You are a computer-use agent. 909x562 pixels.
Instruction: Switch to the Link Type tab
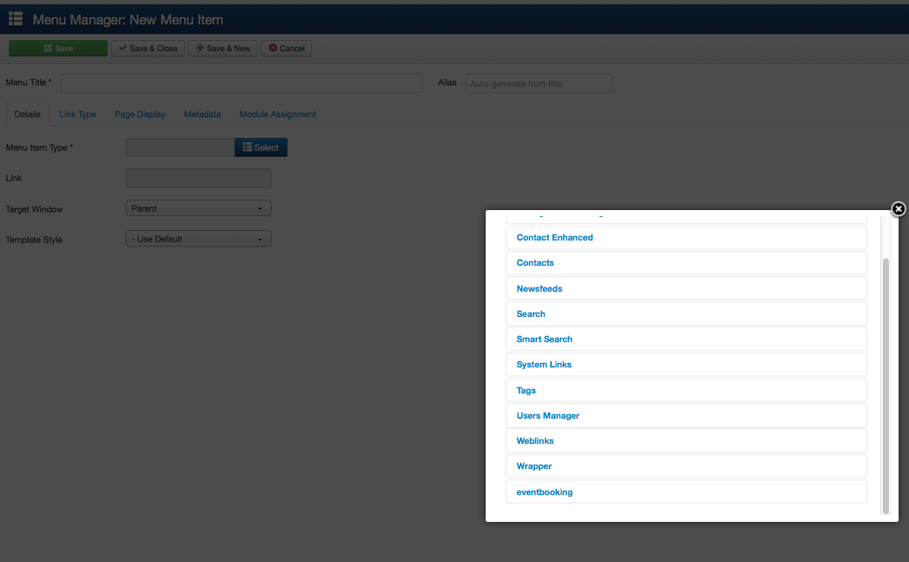pos(78,114)
